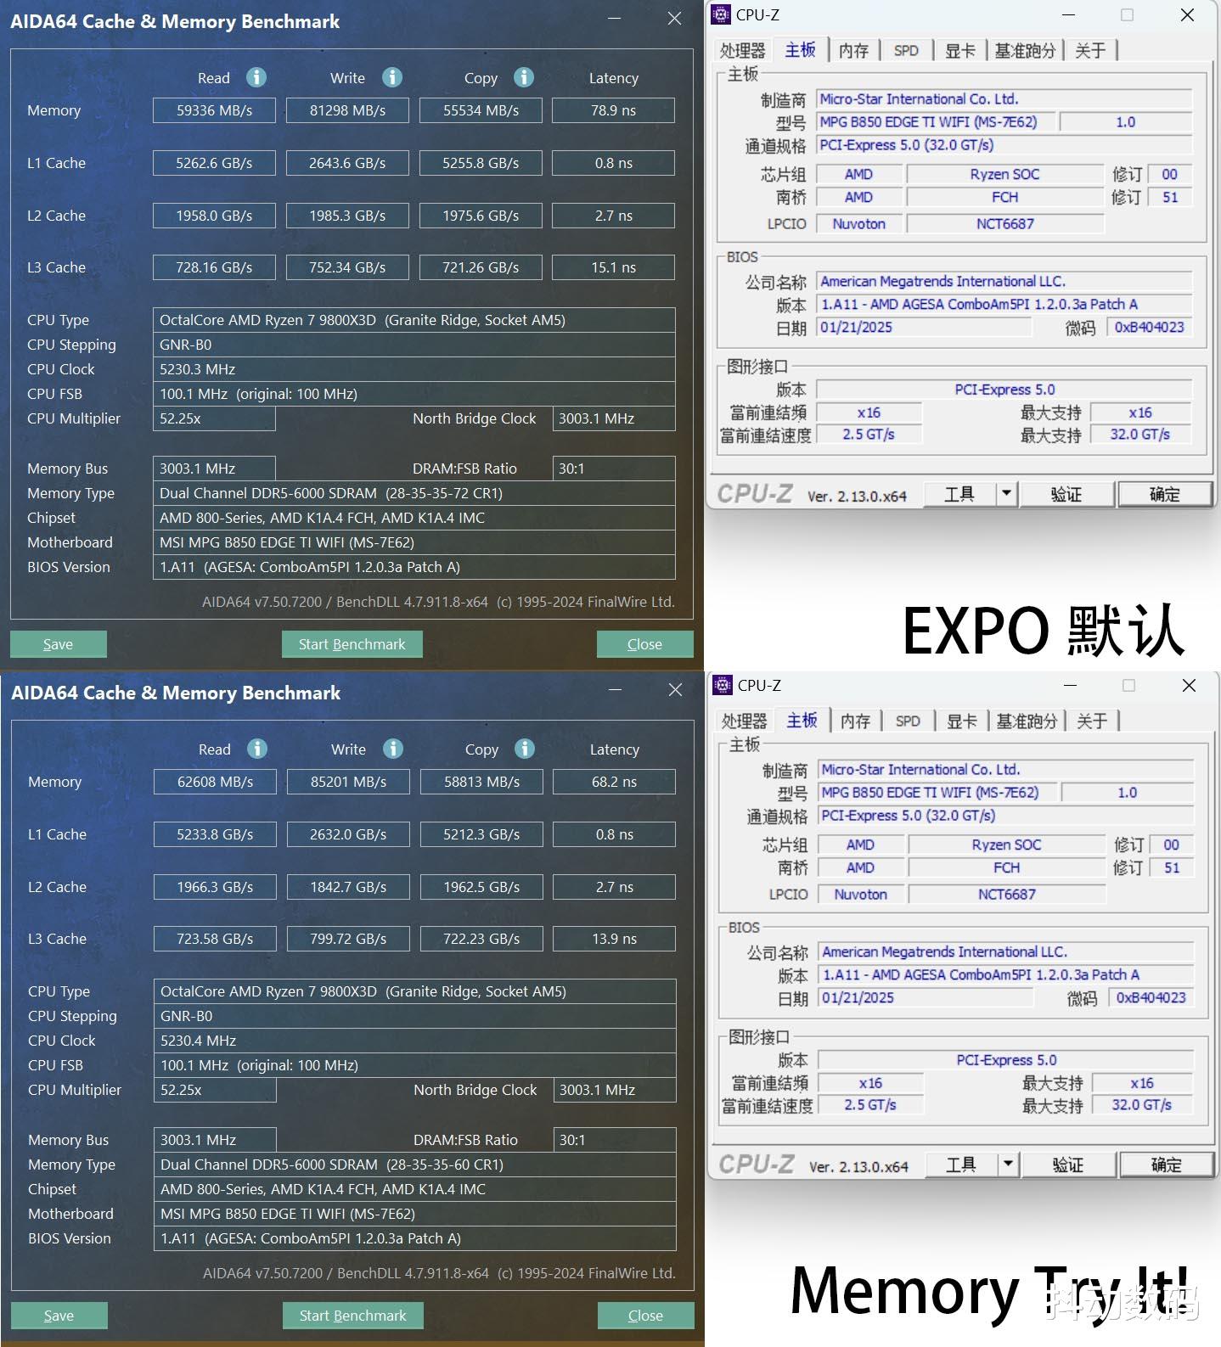Click Memory Latency value 78.9 ns
1221x1347 pixels.
pos(613,110)
